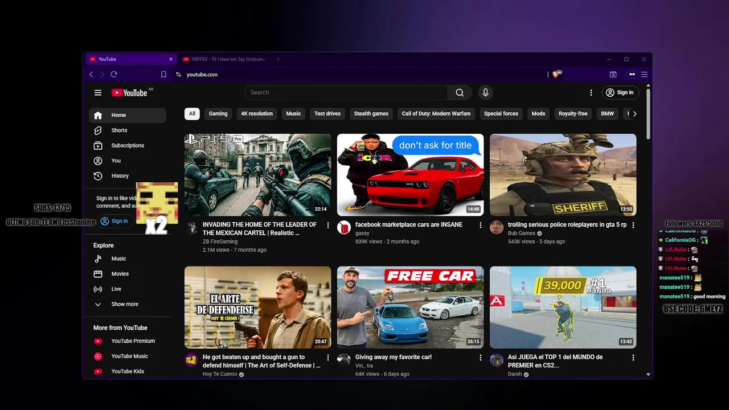Image resolution: width=729 pixels, height=410 pixels.
Task: Click the Brave shields icon
Action: click(556, 74)
